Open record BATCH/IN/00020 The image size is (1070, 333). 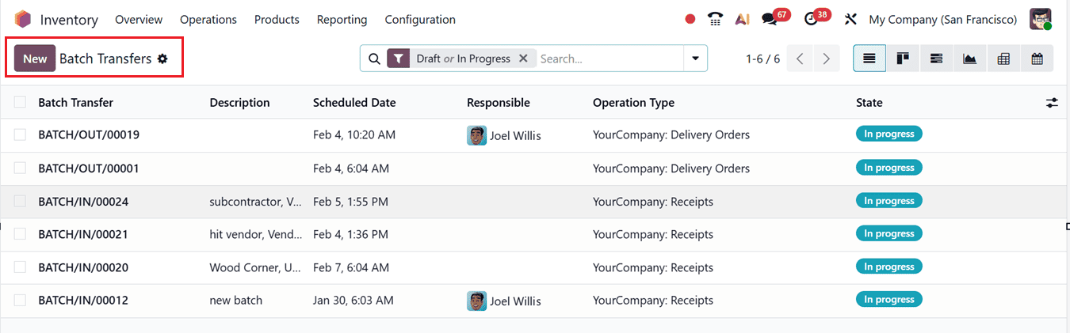pos(83,267)
